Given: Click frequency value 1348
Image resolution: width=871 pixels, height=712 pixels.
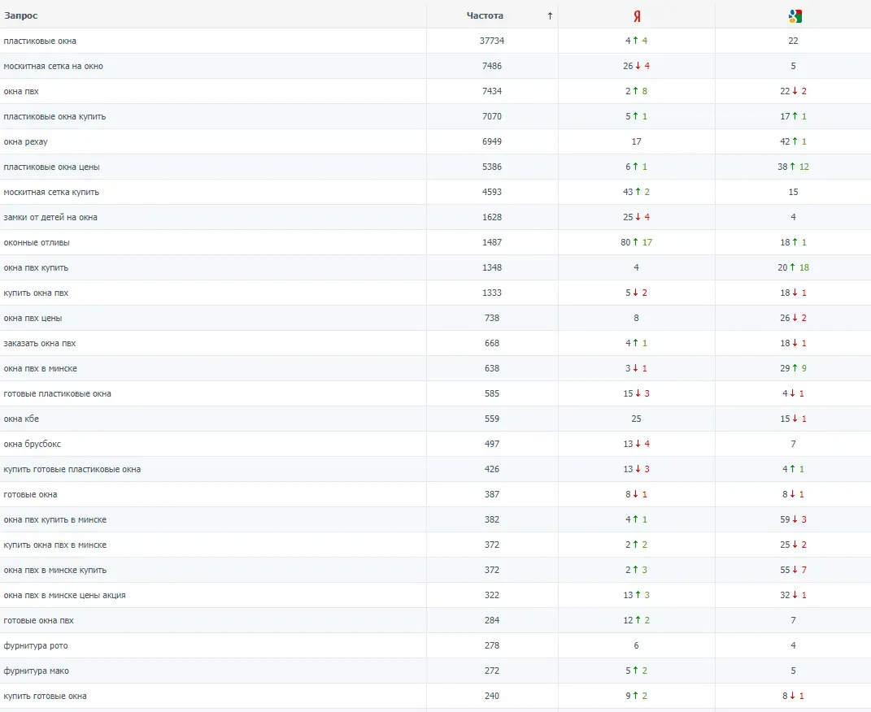Looking at the screenshot, I should pos(492,267).
